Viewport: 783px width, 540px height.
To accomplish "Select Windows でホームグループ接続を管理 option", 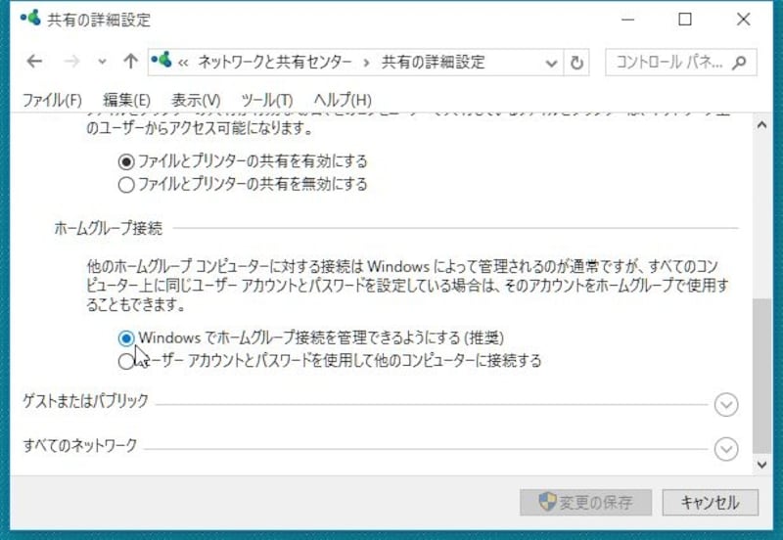I will point(311,337).
